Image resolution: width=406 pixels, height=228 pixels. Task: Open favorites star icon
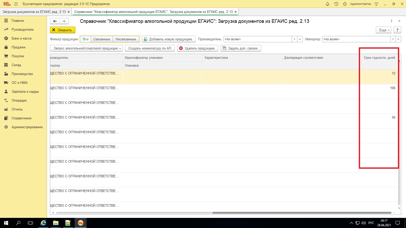345,4
